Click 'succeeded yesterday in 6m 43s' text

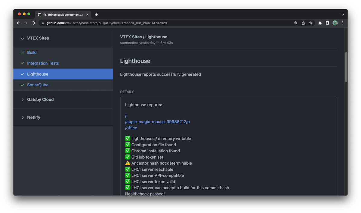coord(147,43)
